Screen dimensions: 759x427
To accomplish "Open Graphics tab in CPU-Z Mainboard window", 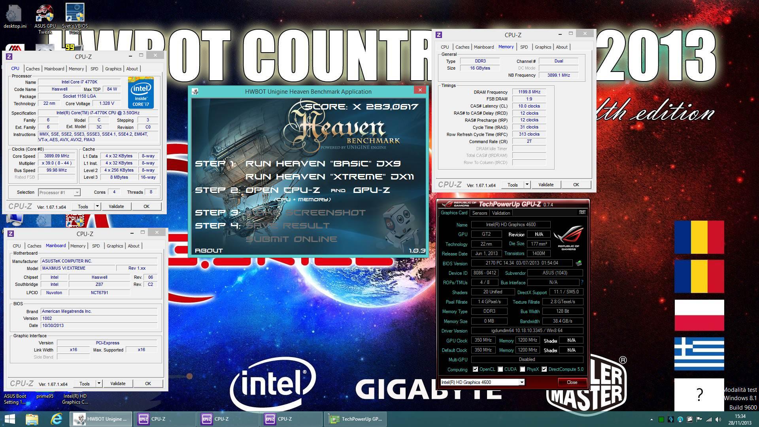I will tap(115, 246).
